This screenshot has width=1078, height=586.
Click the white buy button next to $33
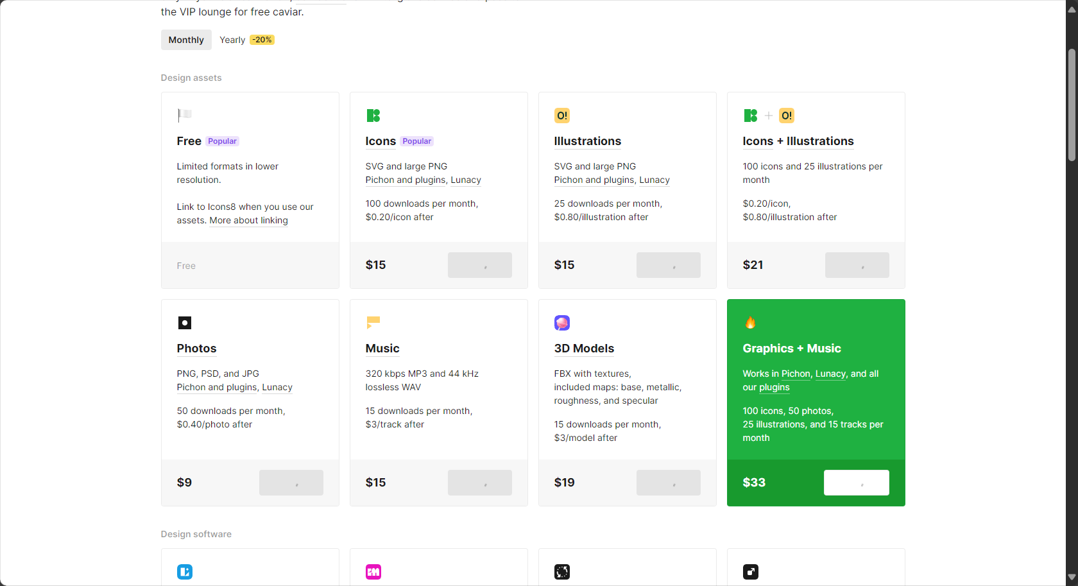857,483
